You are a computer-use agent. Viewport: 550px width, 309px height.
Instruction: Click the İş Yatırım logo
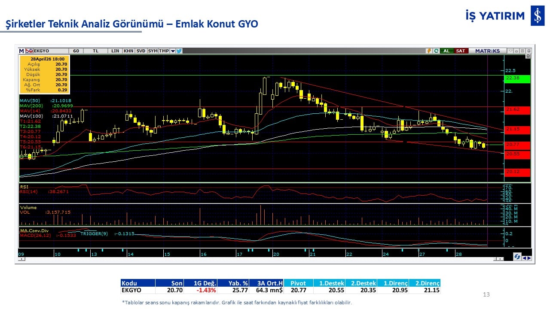[x=538, y=16]
